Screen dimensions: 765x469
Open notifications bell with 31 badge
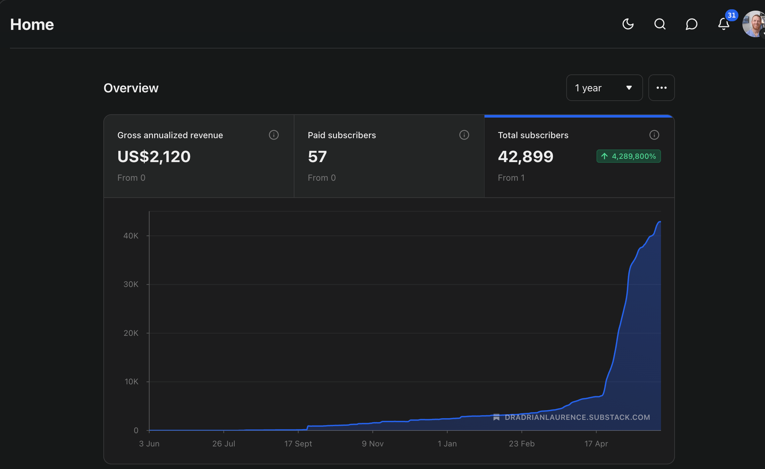724,24
